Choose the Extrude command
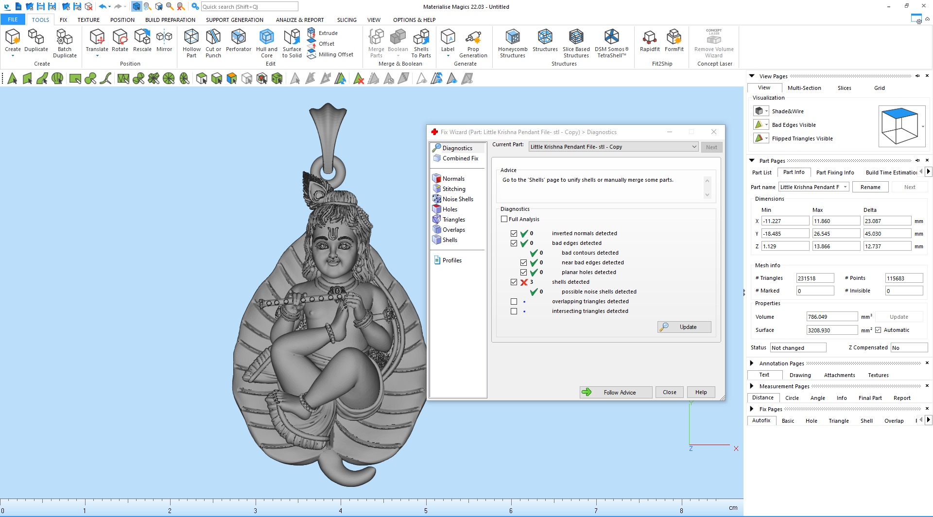This screenshot has height=517, width=933. [x=323, y=33]
